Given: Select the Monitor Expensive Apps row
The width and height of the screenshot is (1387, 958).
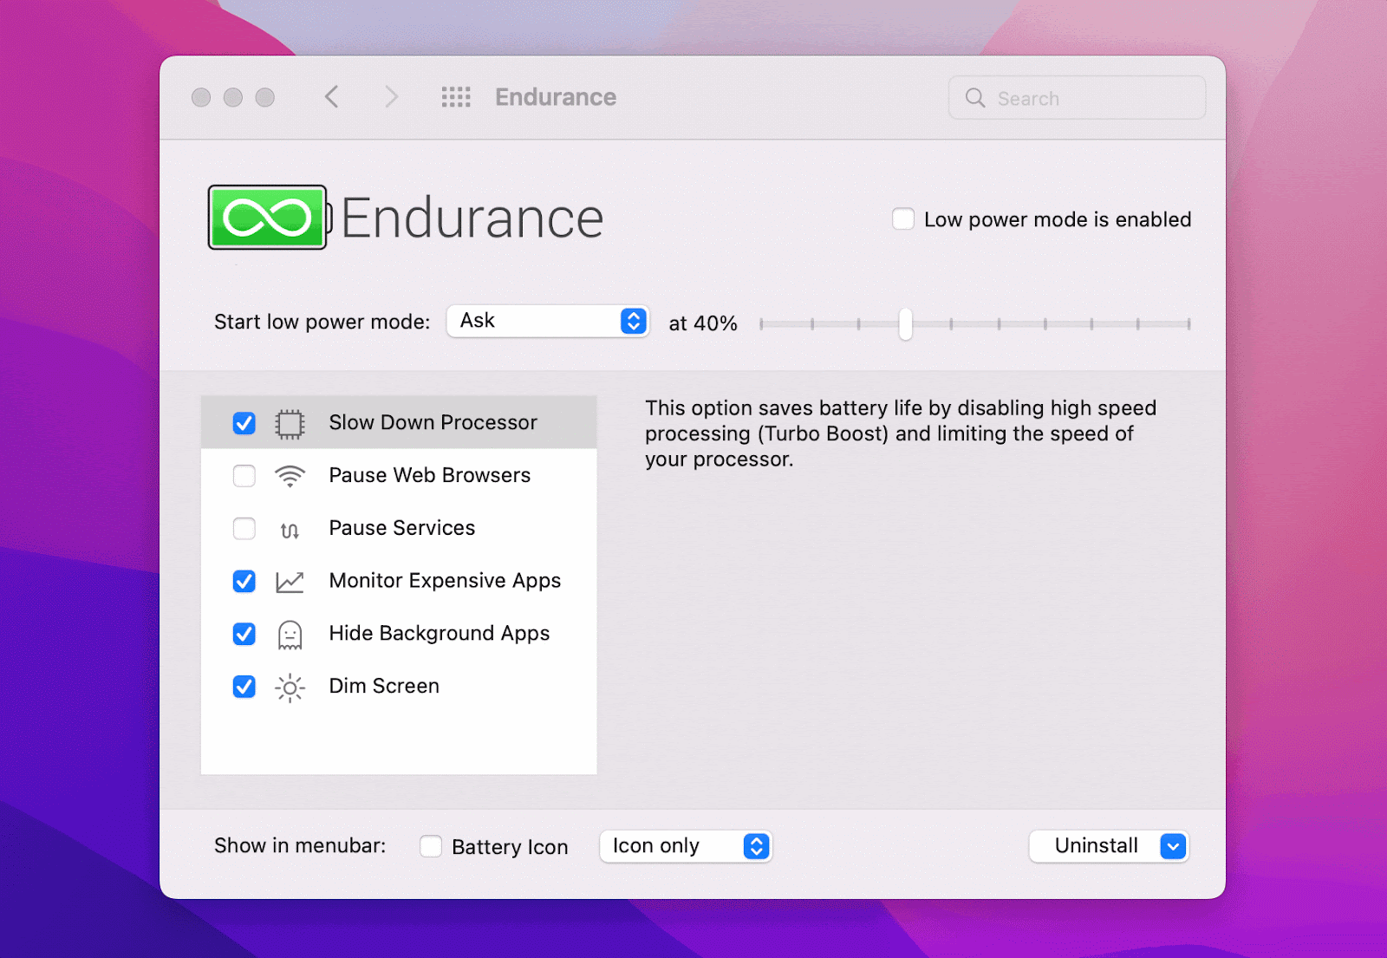Looking at the screenshot, I should click(399, 581).
